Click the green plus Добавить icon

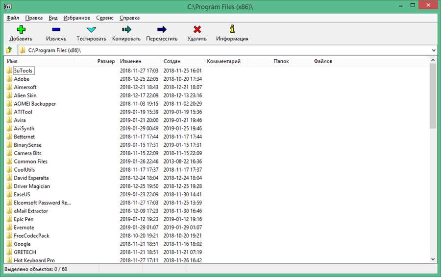pyautogui.click(x=21, y=30)
